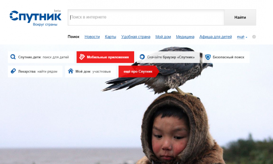Open the Мой дом navigation link
The width and height of the screenshot is (273, 164).
click(x=163, y=37)
